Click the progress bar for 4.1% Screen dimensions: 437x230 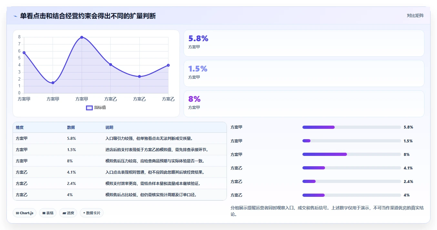coord(351,168)
